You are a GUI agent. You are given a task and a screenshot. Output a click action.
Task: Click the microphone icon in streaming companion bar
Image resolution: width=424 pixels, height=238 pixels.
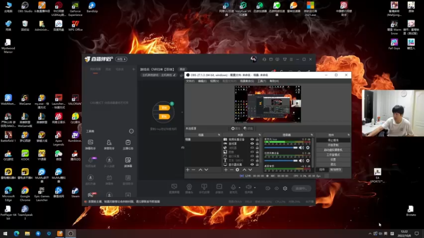tap(233, 187)
